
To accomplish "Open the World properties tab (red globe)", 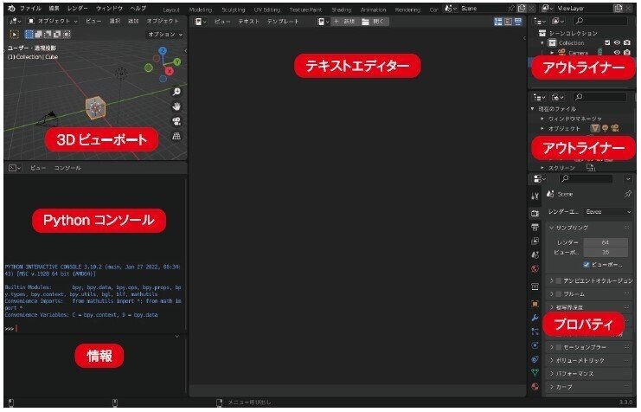I will pyautogui.click(x=535, y=269).
